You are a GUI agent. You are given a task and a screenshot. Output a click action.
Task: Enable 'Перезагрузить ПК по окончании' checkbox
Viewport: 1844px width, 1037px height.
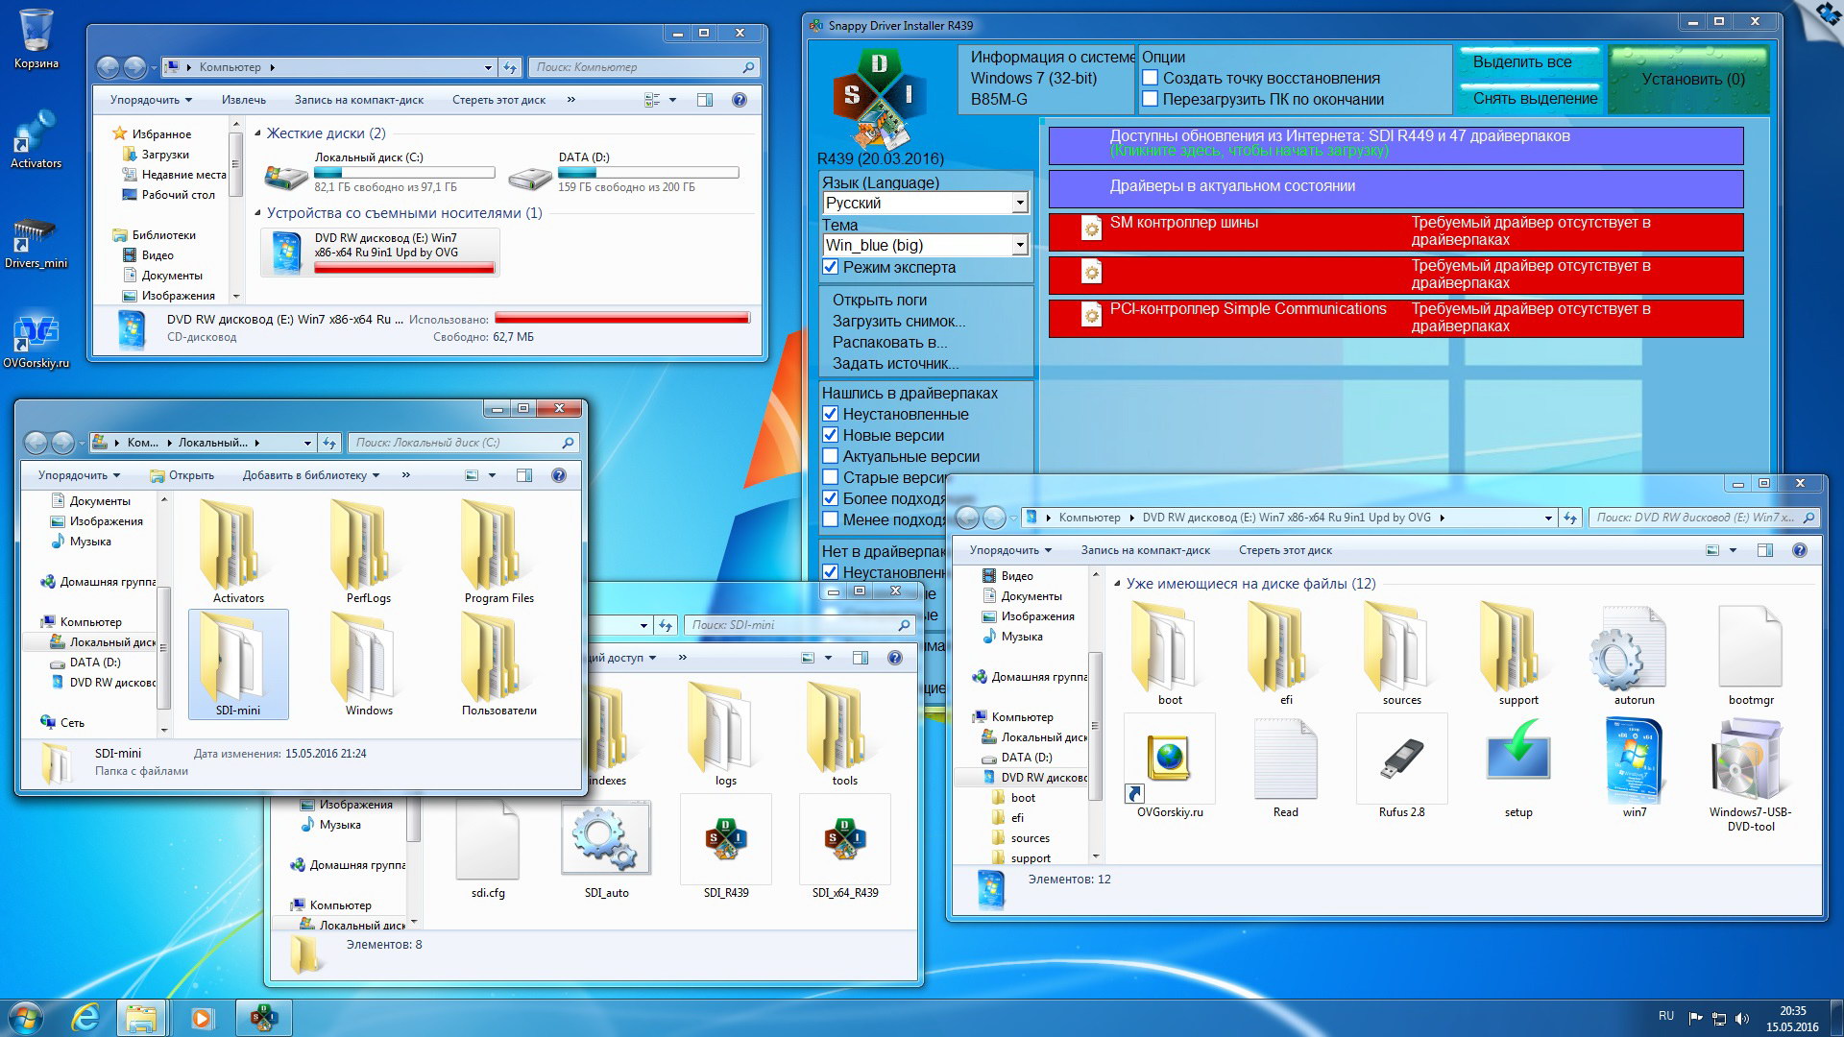click(x=1150, y=99)
